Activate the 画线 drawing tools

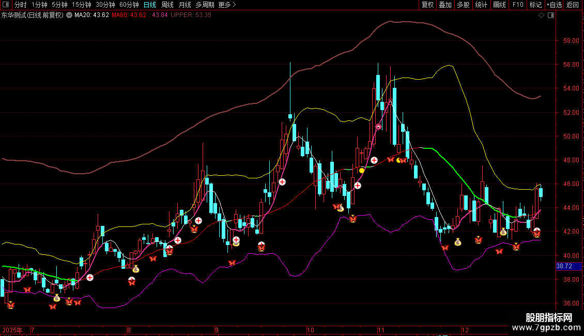[499, 5]
